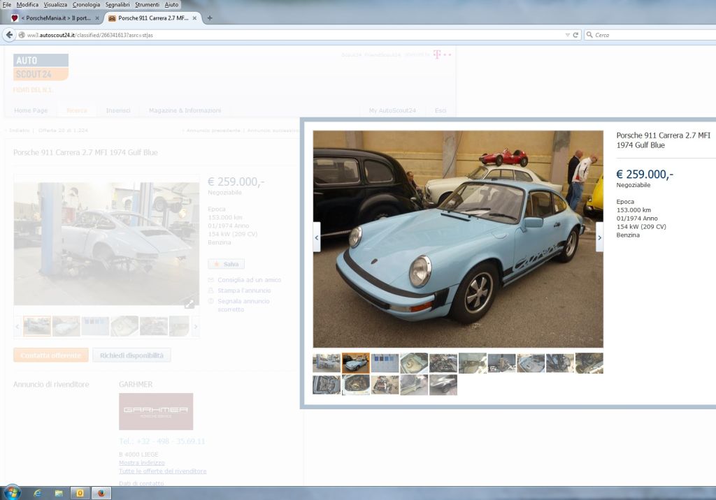Image resolution: width=716 pixels, height=500 pixels.
Task: Open Windows Explorer from the taskbar
Action: point(59,493)
